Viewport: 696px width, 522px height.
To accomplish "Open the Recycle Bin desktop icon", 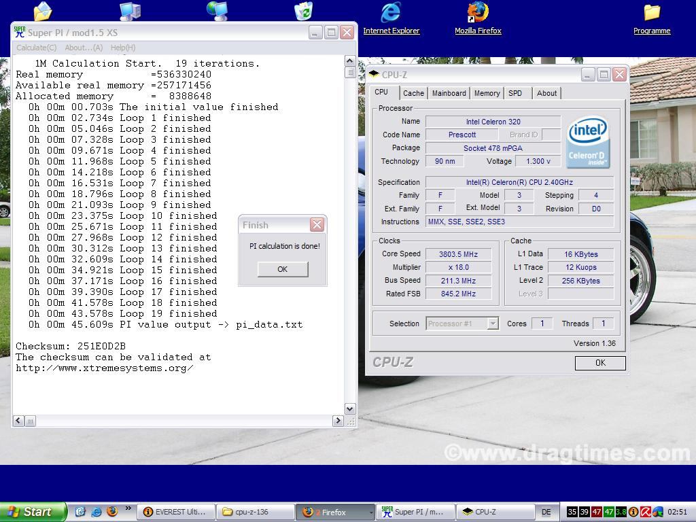I will pyautogui.click(x=304, y=11).
